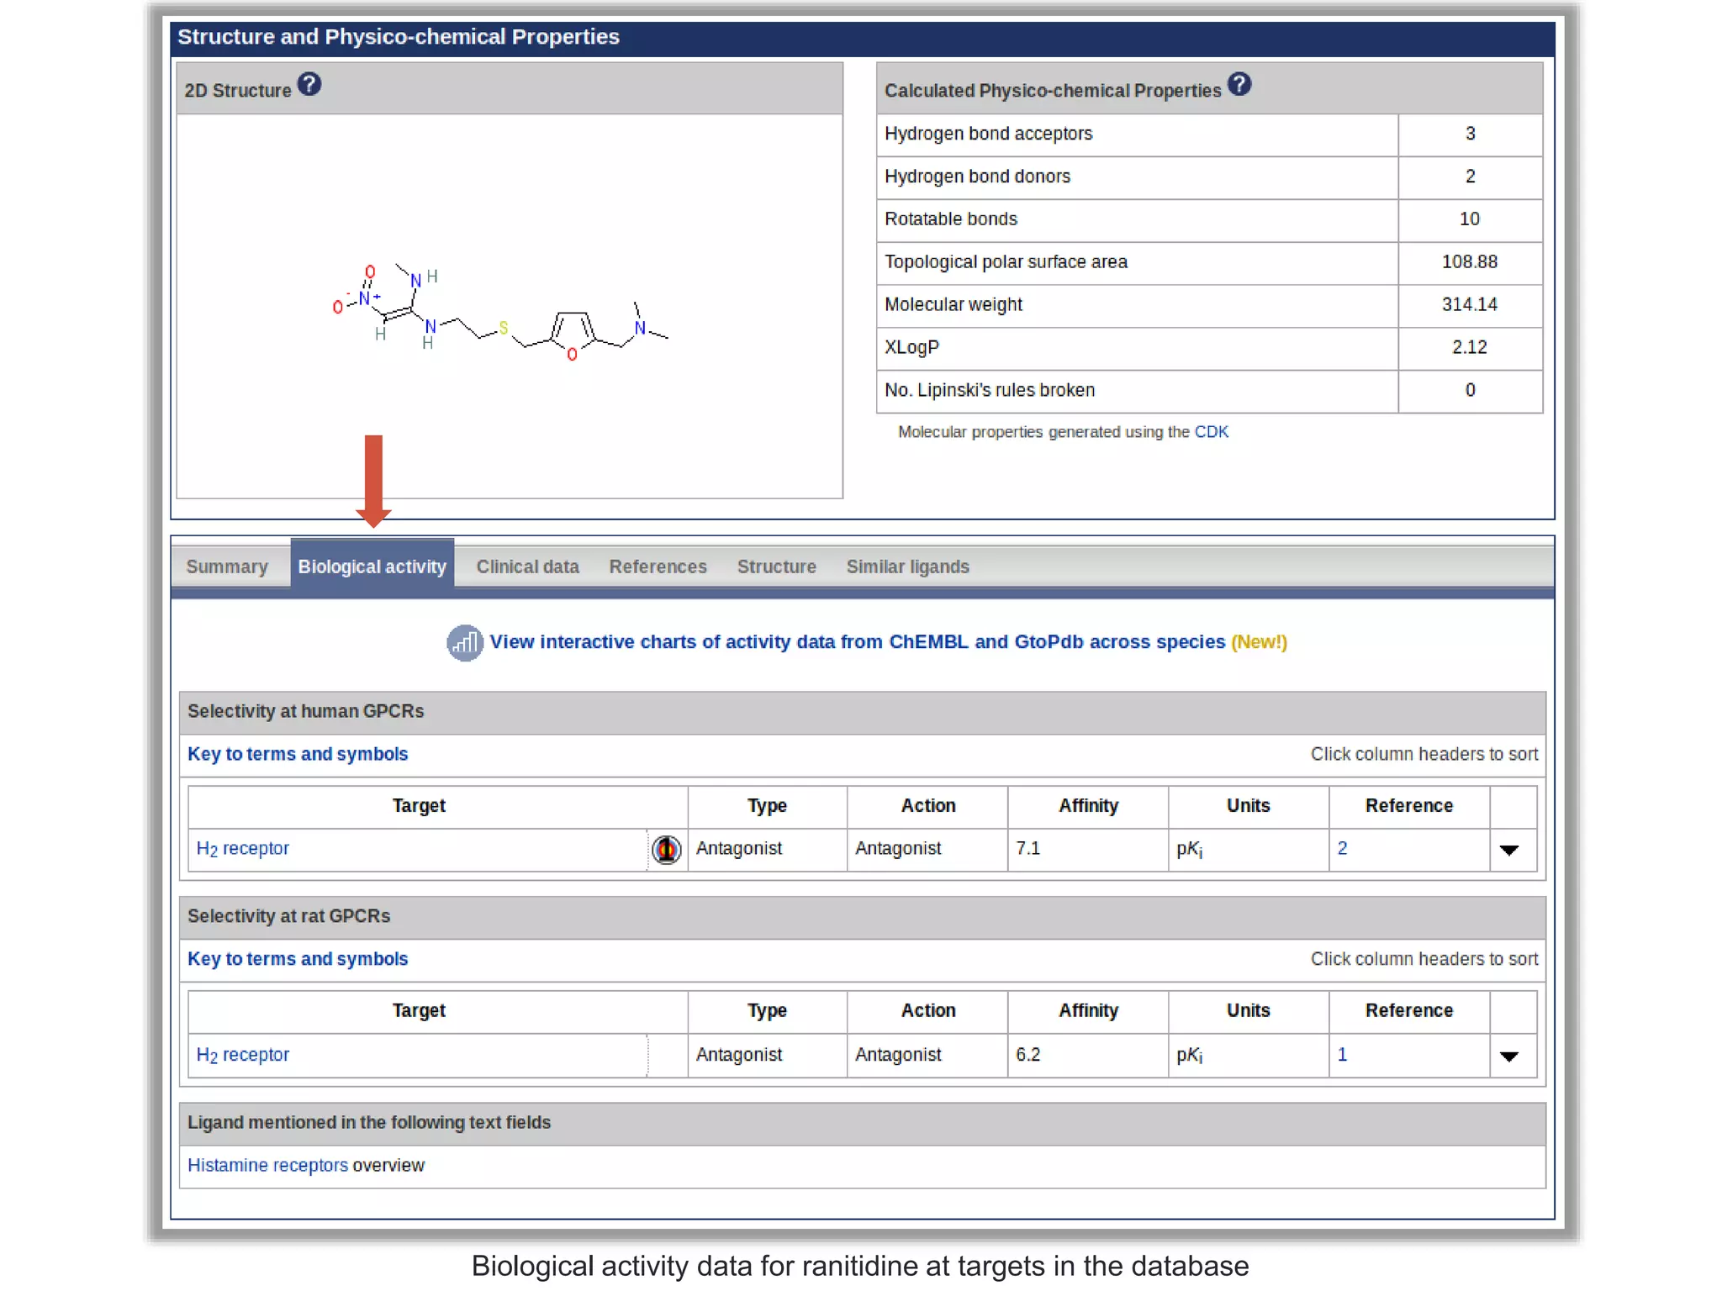
Task: Select the Molecular weight value 314.14
Action: pyautogui.click(x=1470, y=304)
